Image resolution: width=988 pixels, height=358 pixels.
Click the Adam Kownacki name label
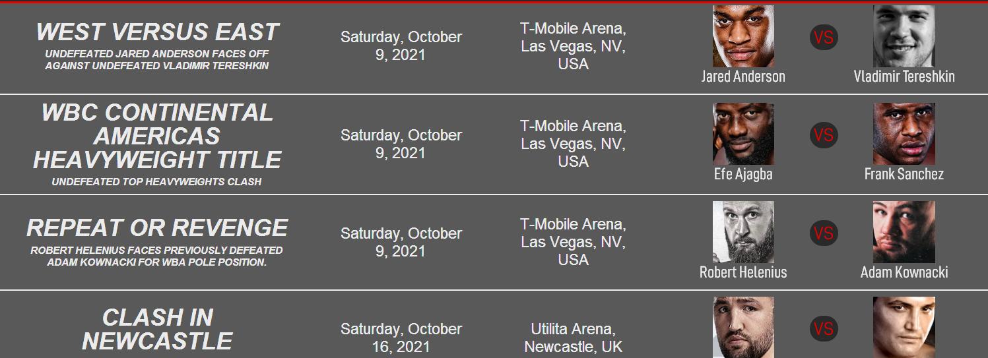pyautogui.click(x=904, y=272)
